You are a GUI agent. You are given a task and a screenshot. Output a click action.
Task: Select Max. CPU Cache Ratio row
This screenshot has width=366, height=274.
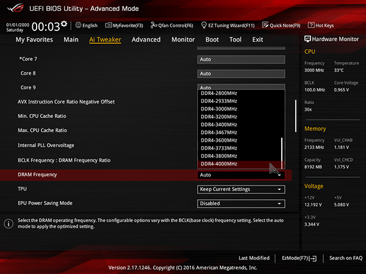tap(42, 130)
